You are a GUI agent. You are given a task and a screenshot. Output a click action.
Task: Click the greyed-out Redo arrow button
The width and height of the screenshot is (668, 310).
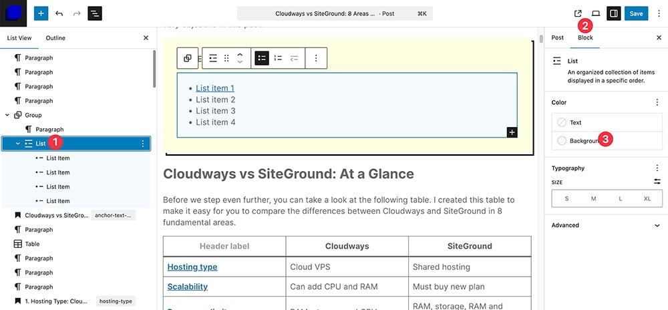(x=77, y=13)
